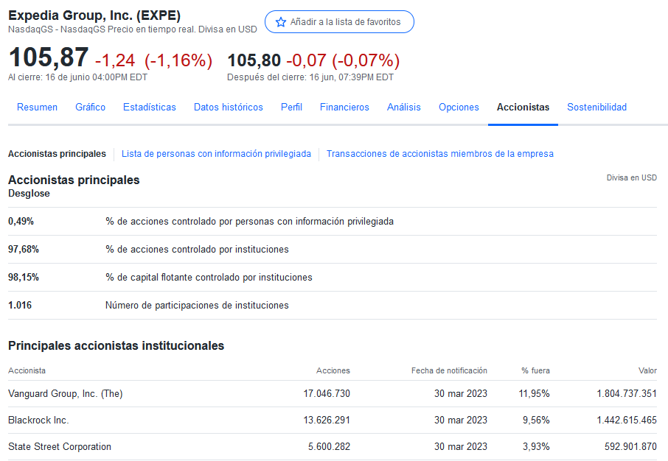Select the Accionistas principales sub-tab

click(57, 154)
